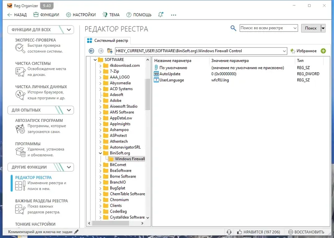
Task: Collapse the SOFTWARE tree node
Action: pos(95,60)
